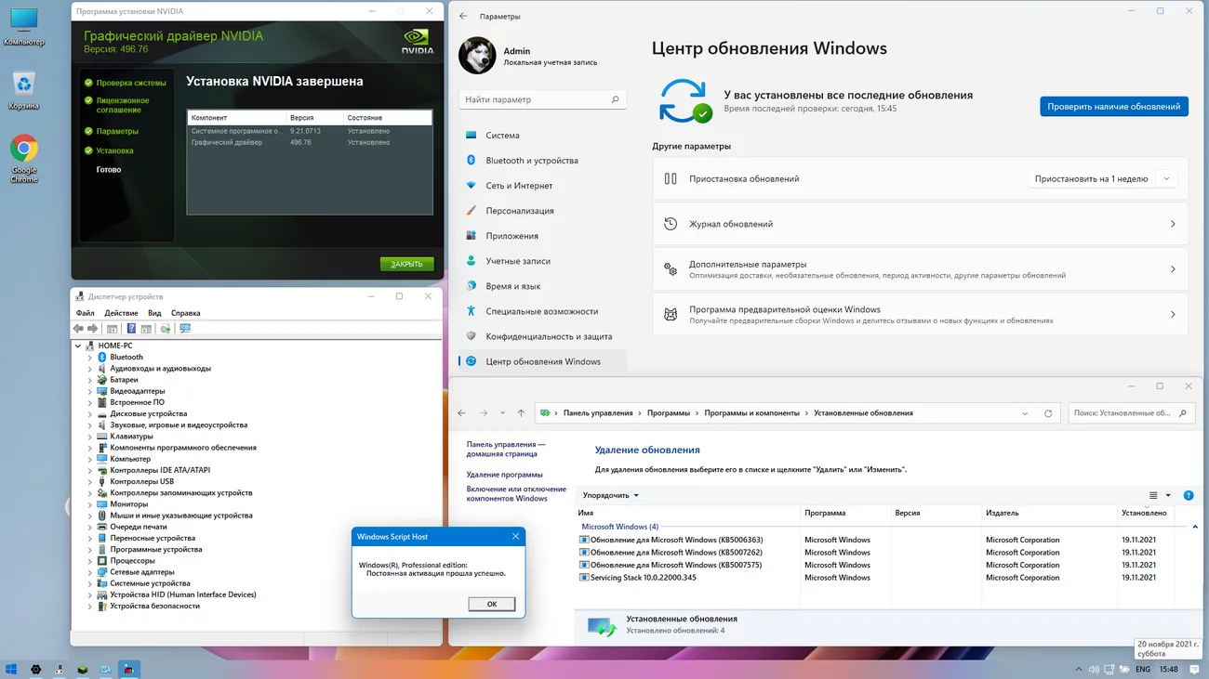Screen dimensions: 1209x679
Task: Open the Удаление программы link
Action: [505, 475]
